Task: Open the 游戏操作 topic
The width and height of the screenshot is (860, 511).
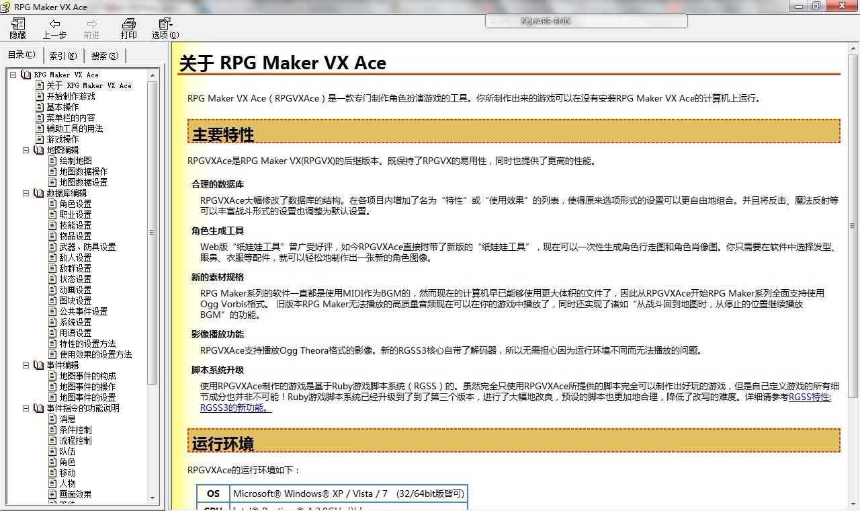Action: point(62,139)
